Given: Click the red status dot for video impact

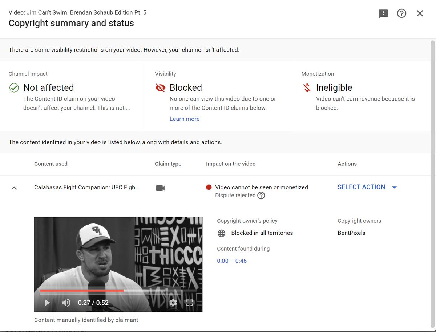Looking at the screenshot, I should click(x=209, y=187).
